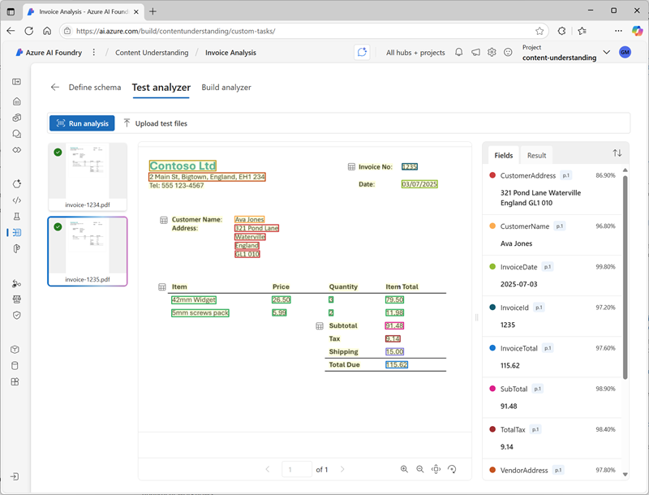This screenshot has width=649, height=495.
Task: Click the sort fields icon
Action: 617,153
